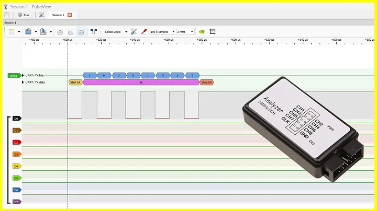Expand the save options dropdown arrow
This screenshot has height=211, width=377.
point(51,32)
